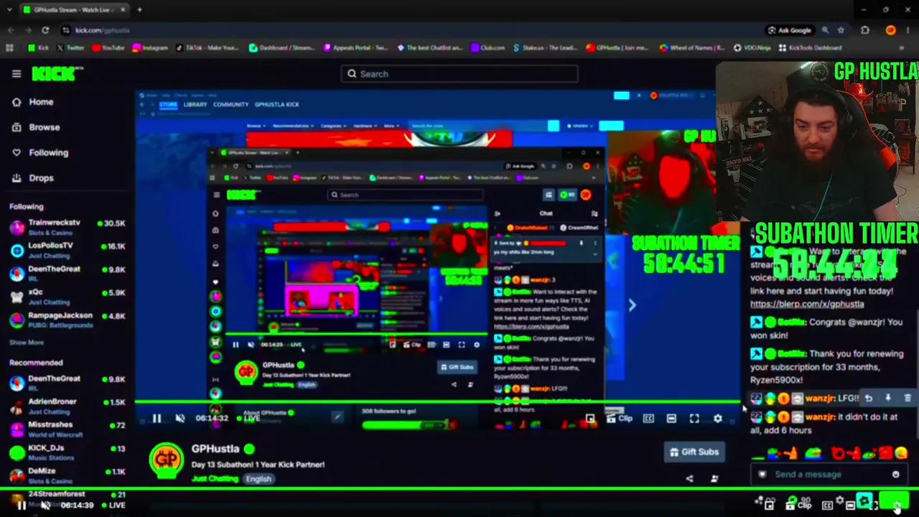
Task: Close the GPHustla Stream browser tab
Action: 123,10
